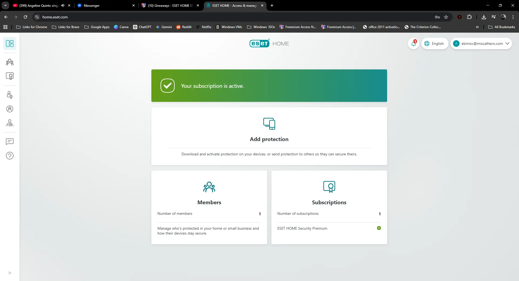Open the ChatGPT bookmark
This screenshot has width=519, height=281.
coord(142,27)
